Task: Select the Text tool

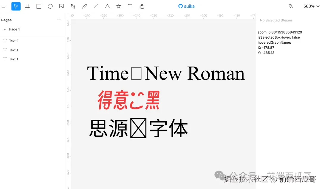Action: click(x=130, y=6)
